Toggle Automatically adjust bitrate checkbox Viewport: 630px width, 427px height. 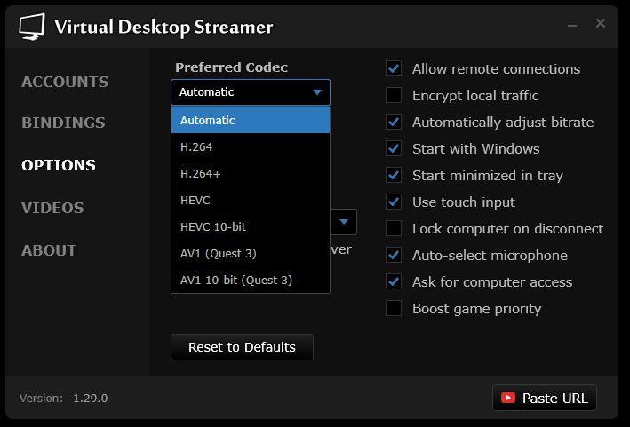coord(394,122)
